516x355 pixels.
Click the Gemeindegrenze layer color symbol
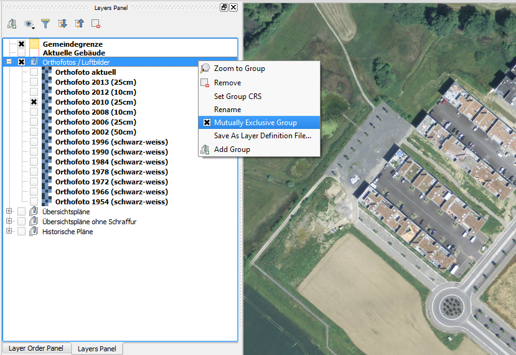(34, 44)
